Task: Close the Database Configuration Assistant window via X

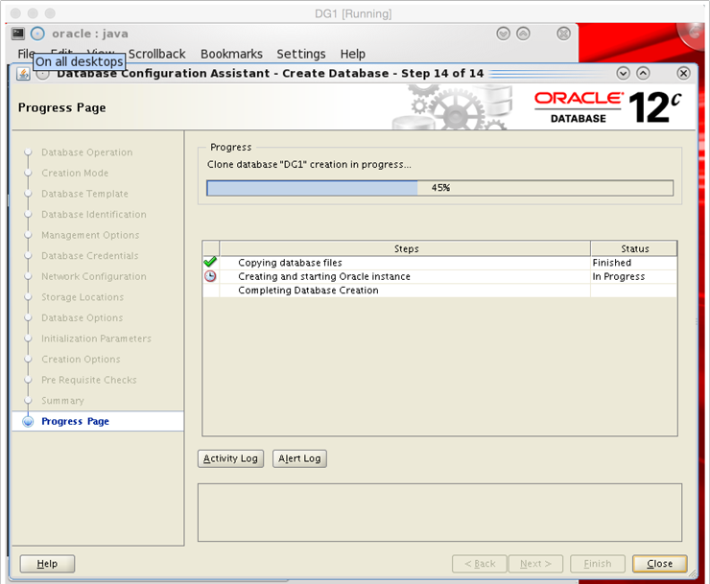Action: tap(683, 73)
